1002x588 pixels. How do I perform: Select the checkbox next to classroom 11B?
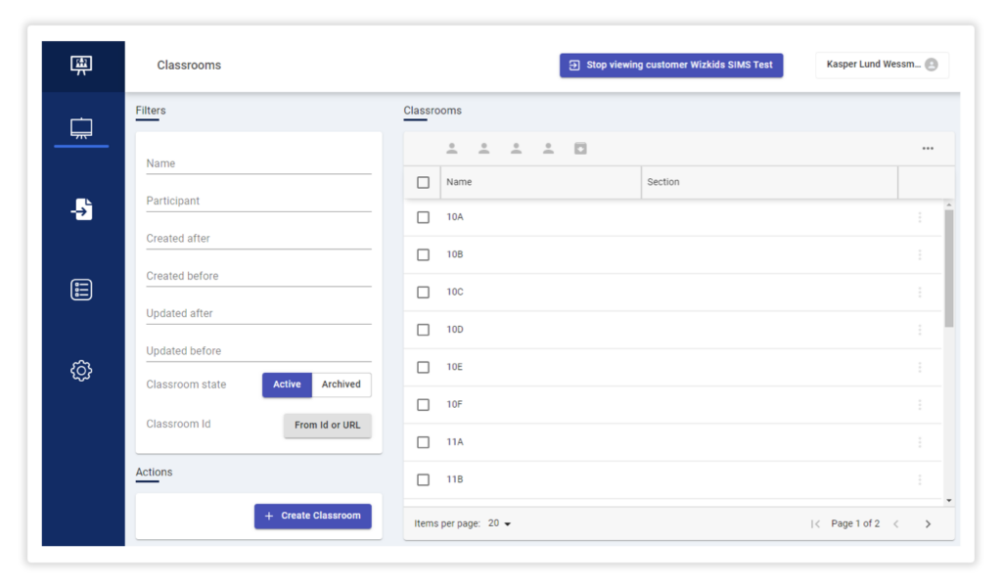[x=423, y=479]
